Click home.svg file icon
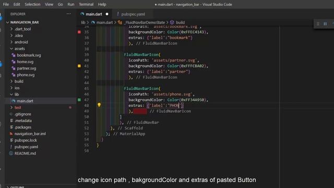This screenshot has height=188, width=334. [x=14, y=62]
